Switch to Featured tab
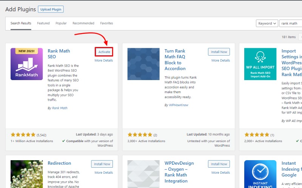Screen dimensions: 302x188 tap(43, 23)
